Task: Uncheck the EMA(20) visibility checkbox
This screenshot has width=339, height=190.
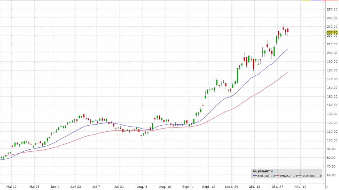Action: (x=271, y=176)
